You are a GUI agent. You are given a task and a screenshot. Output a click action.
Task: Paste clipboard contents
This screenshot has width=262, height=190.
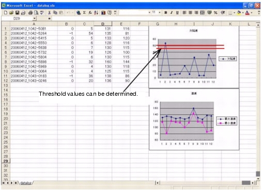coord(61,12)
